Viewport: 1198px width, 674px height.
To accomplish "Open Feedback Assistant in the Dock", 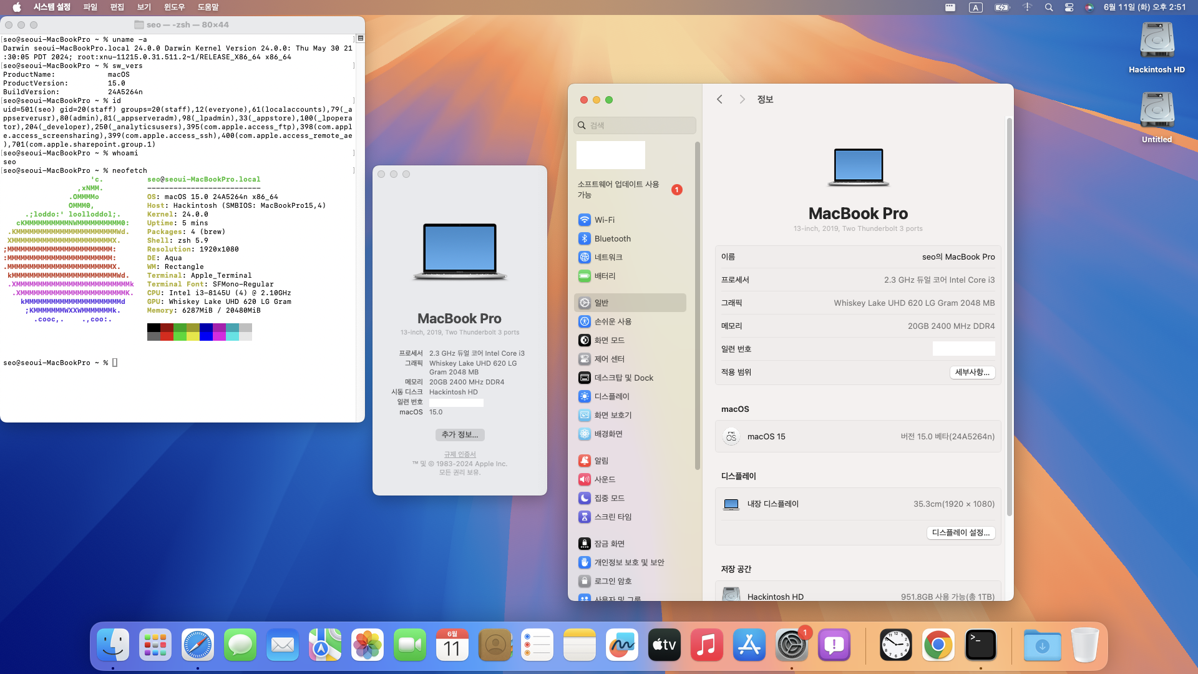I will [834, 645].
